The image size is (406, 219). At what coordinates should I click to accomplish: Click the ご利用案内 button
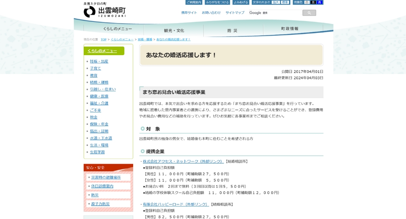pos(194,2)
